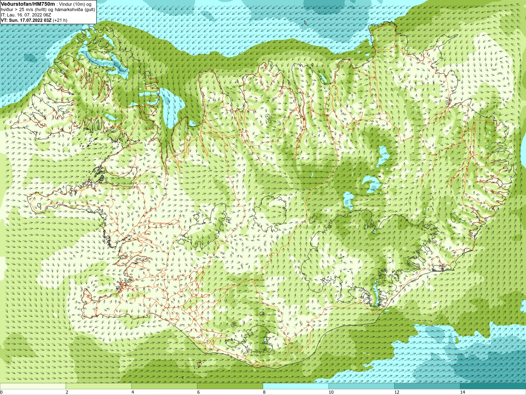
Task: Click the scale label '0'
Action: pos(2,392)
